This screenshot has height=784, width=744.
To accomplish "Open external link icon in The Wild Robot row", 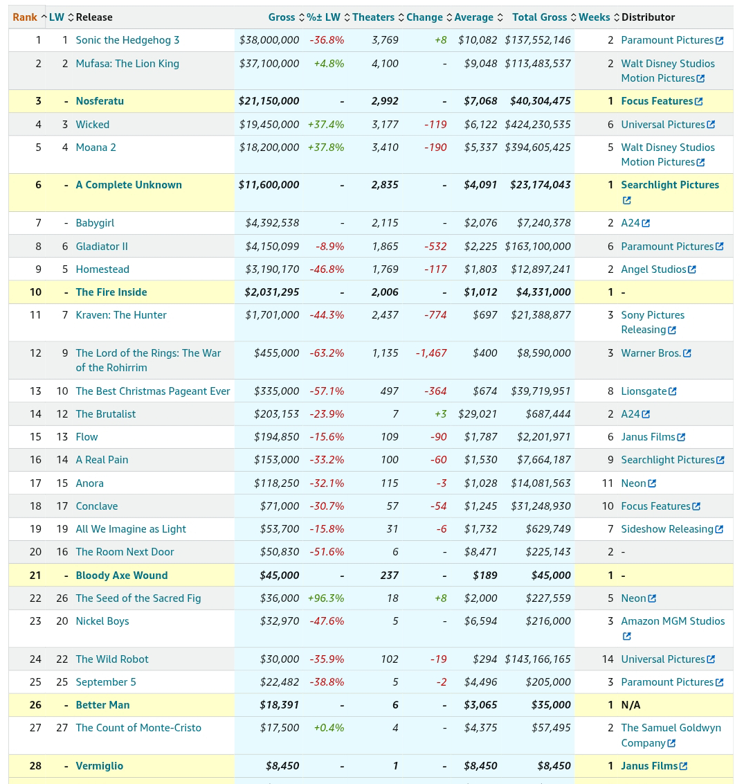I will [x=711, y=659].
